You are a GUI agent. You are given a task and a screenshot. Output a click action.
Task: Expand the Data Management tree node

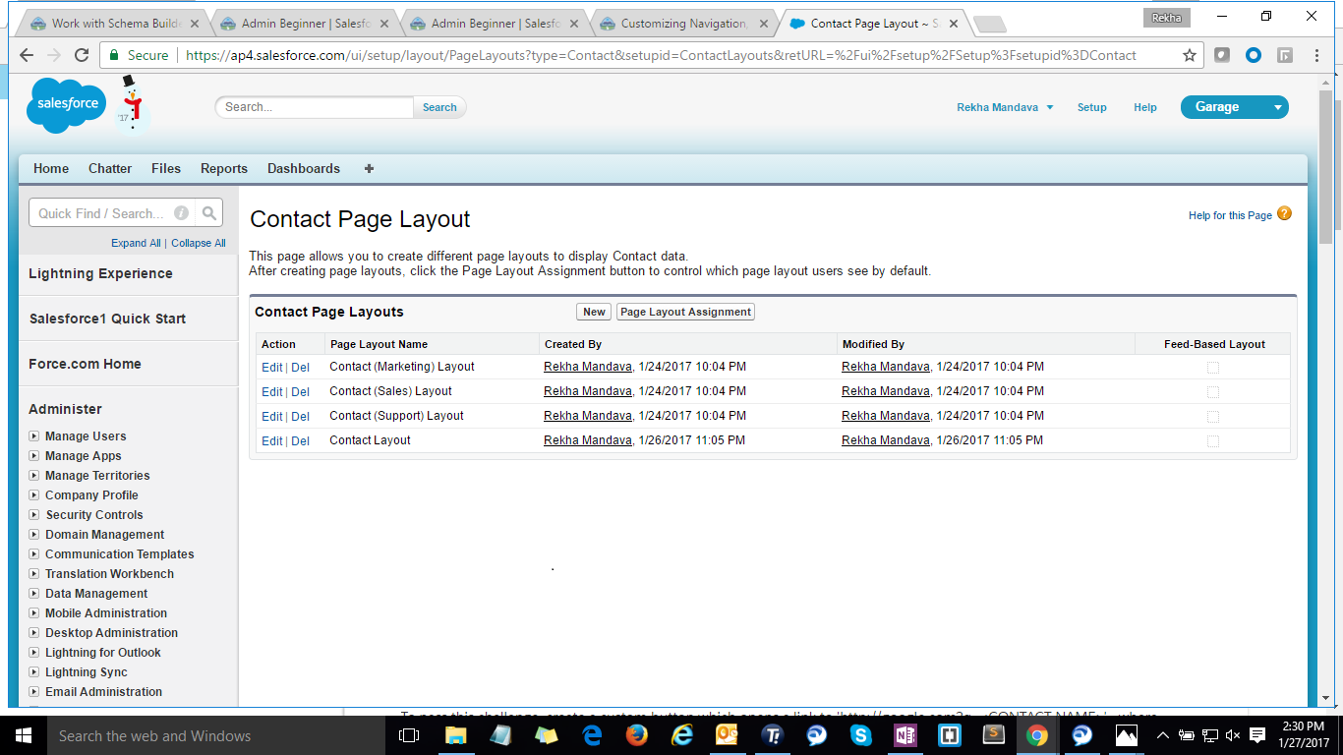point(33,594)
